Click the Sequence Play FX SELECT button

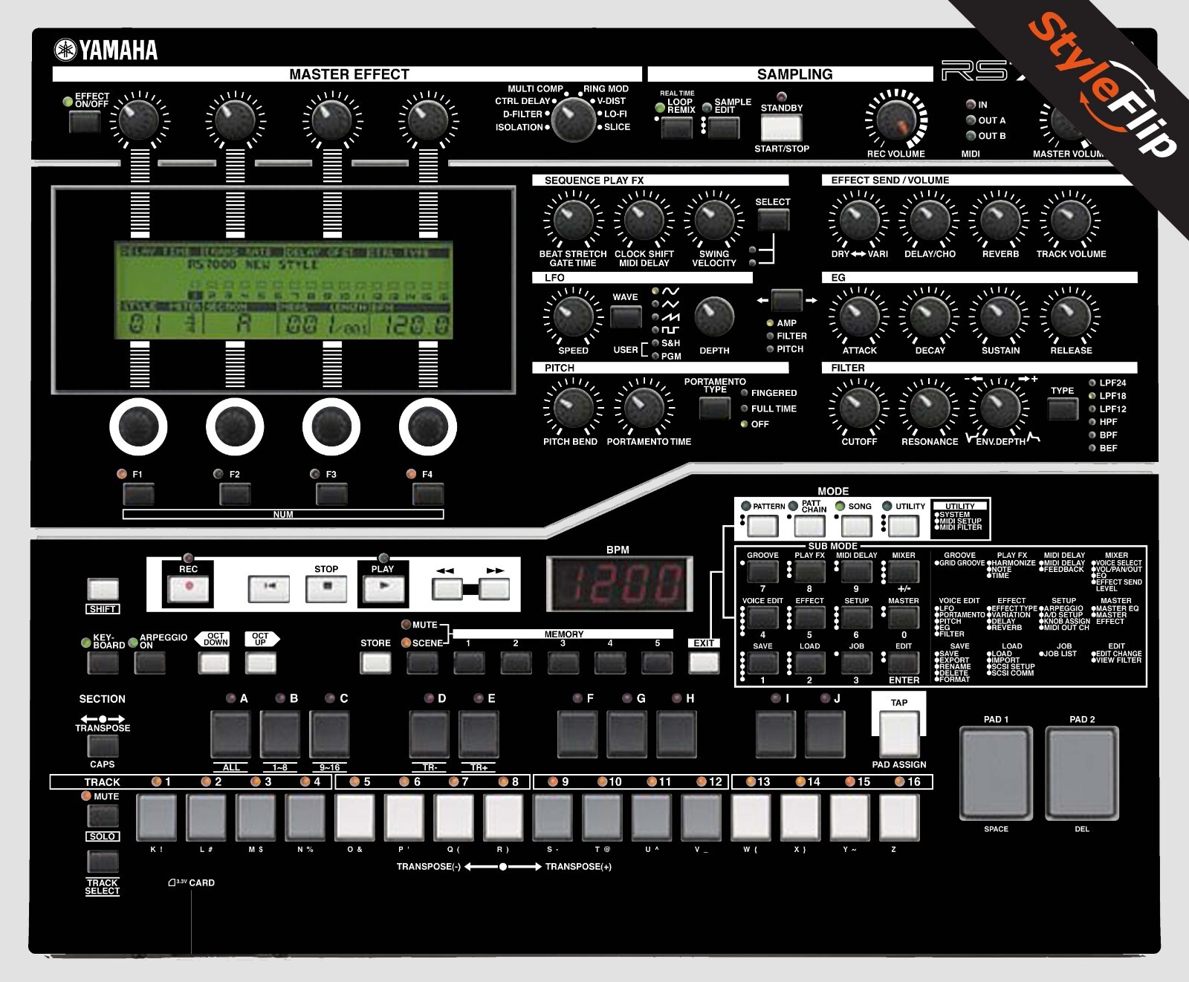tap(773, 221)
